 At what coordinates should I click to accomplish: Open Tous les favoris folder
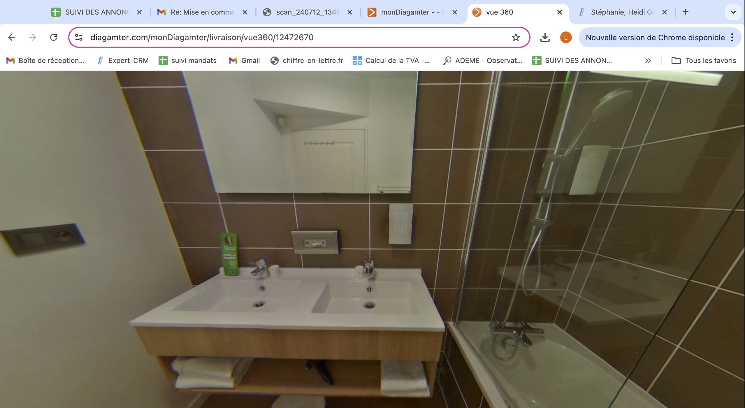pos(704,61)
